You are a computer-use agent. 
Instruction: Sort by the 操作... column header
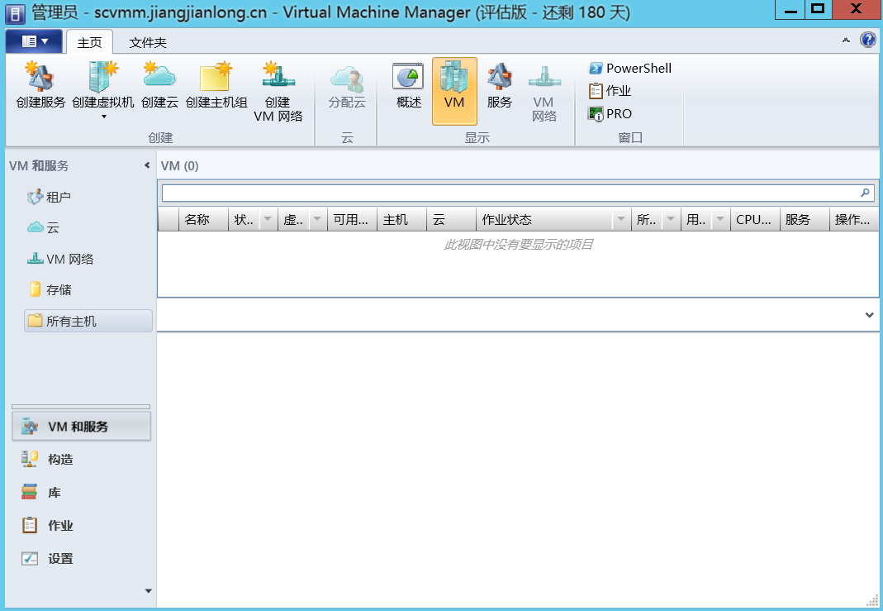[x=854, y=219]
